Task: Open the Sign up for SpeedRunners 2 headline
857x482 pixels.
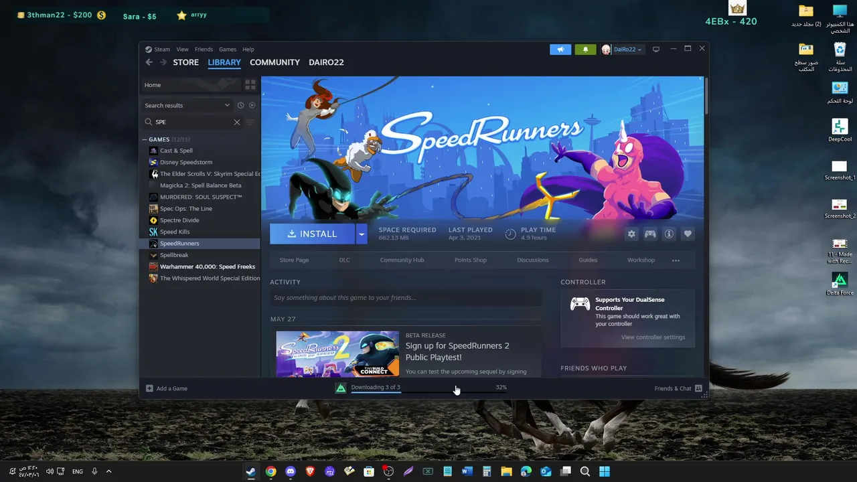Action: point(457,351)
